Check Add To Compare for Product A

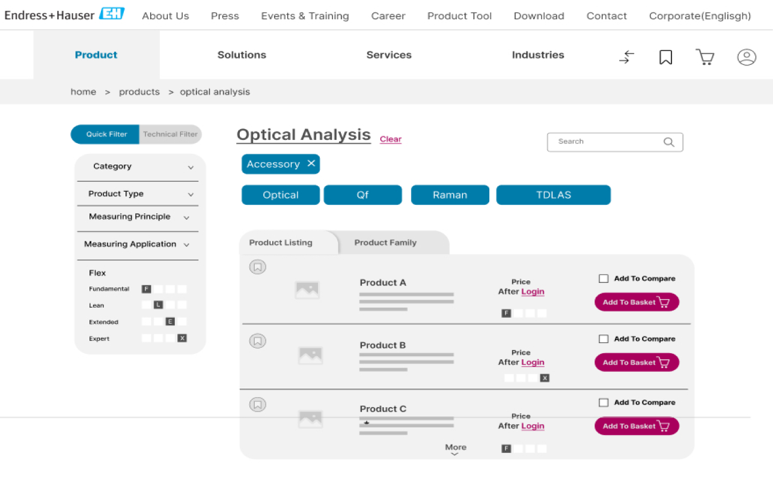click(603, 279)
